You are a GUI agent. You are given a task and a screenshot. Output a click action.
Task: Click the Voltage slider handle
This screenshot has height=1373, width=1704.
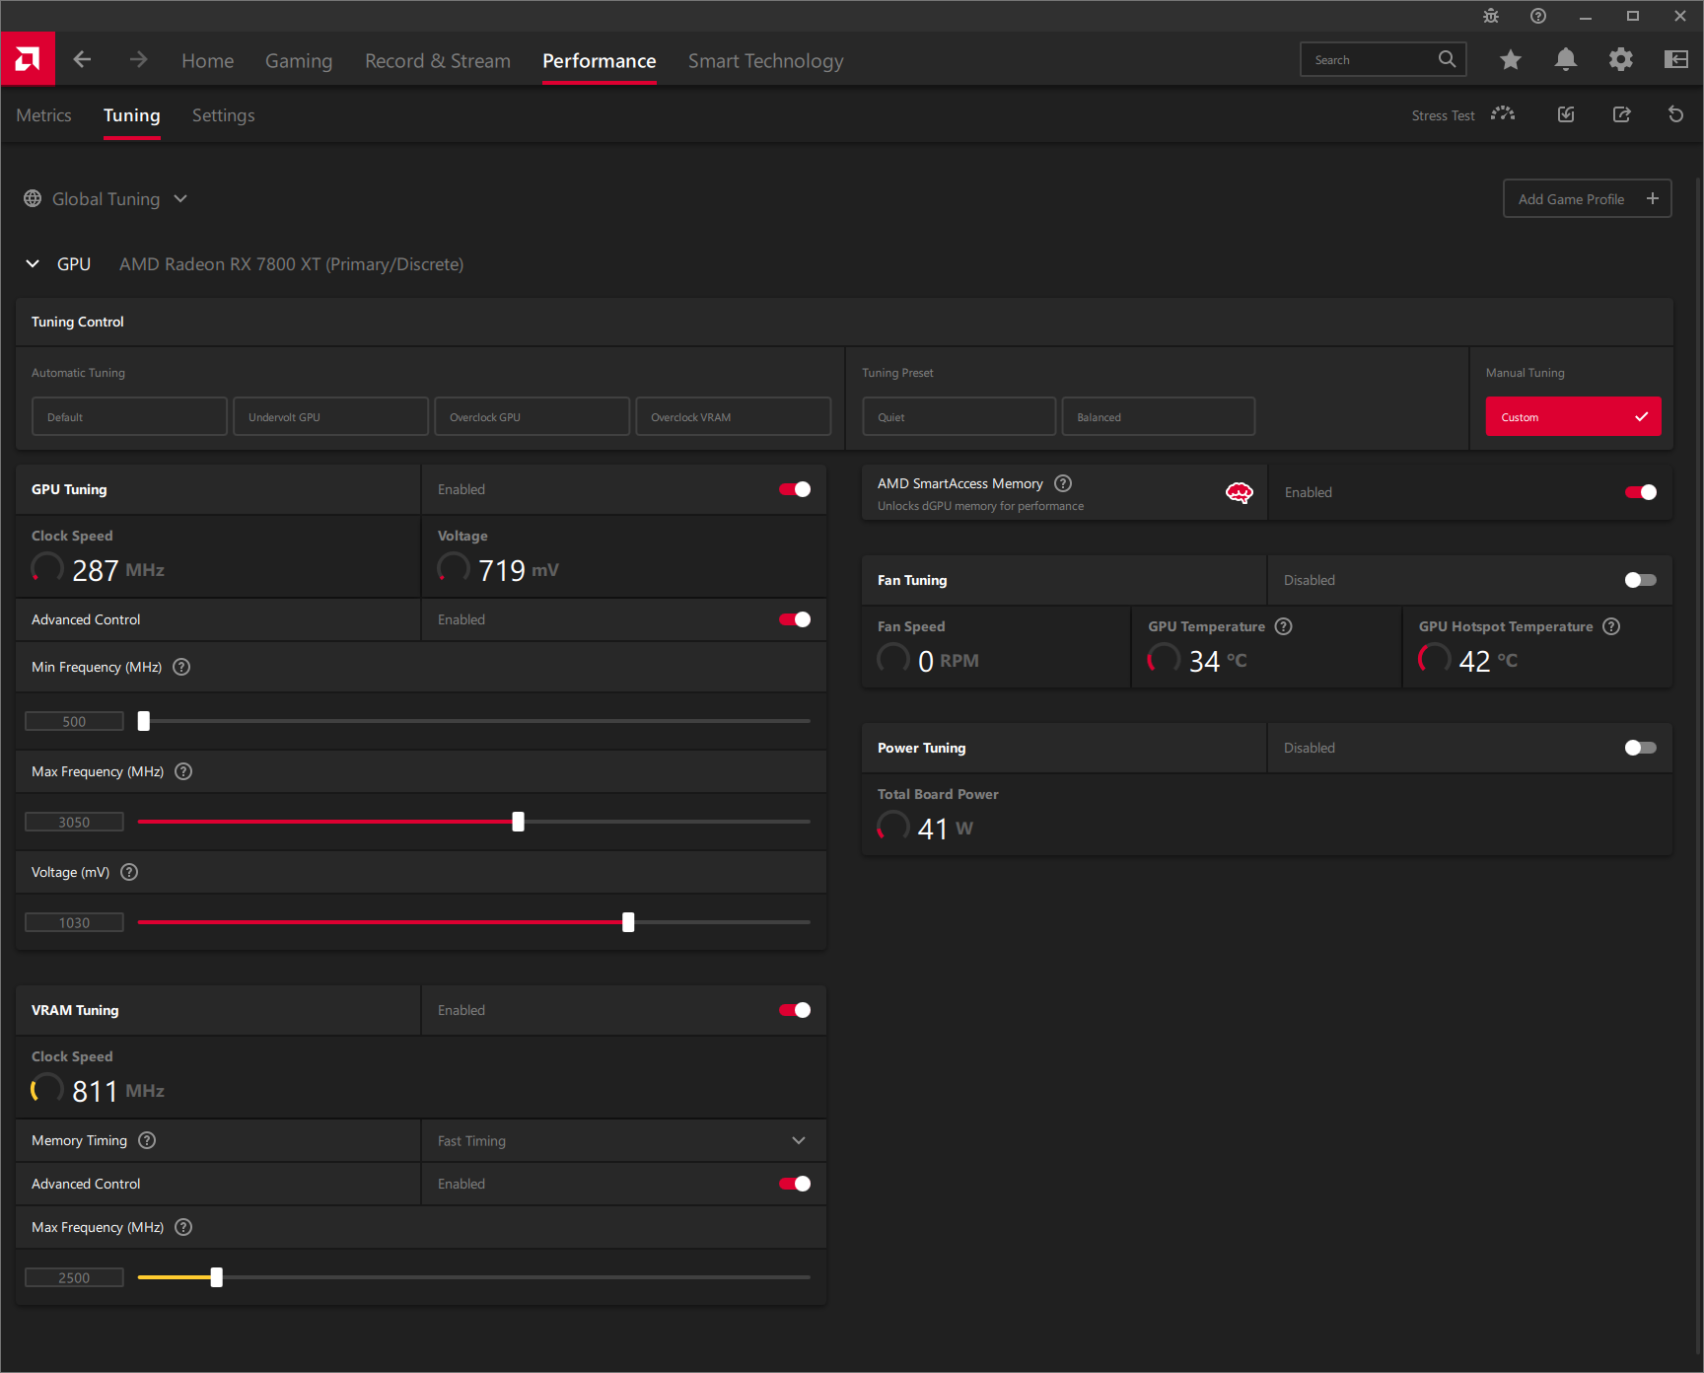pos(628,922)
